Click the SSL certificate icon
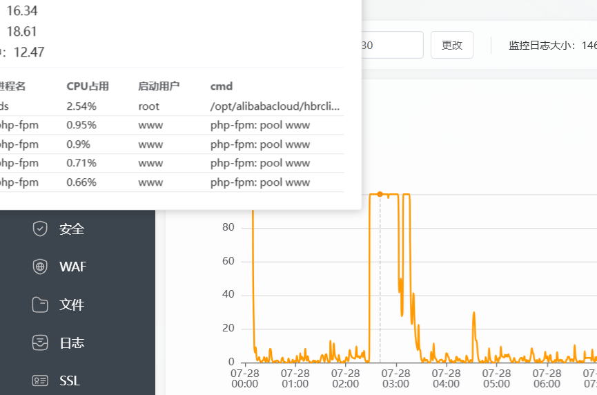Viewport: 597px width, 395px height. 40,380
